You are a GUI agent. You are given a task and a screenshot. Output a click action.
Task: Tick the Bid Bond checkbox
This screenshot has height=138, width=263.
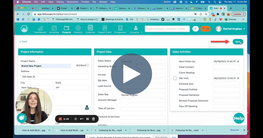click(x=88, y=65)
